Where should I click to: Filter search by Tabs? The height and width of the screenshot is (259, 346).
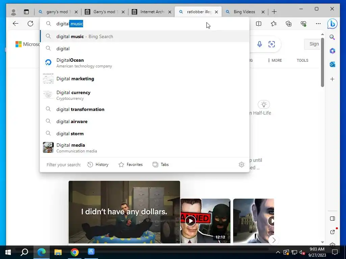click(x=160, y=165)
